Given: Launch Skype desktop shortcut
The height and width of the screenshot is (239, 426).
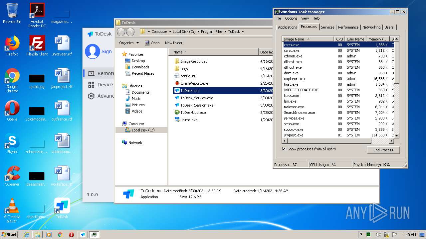Looking at the screenshot, I should click(x=12, y=143).
